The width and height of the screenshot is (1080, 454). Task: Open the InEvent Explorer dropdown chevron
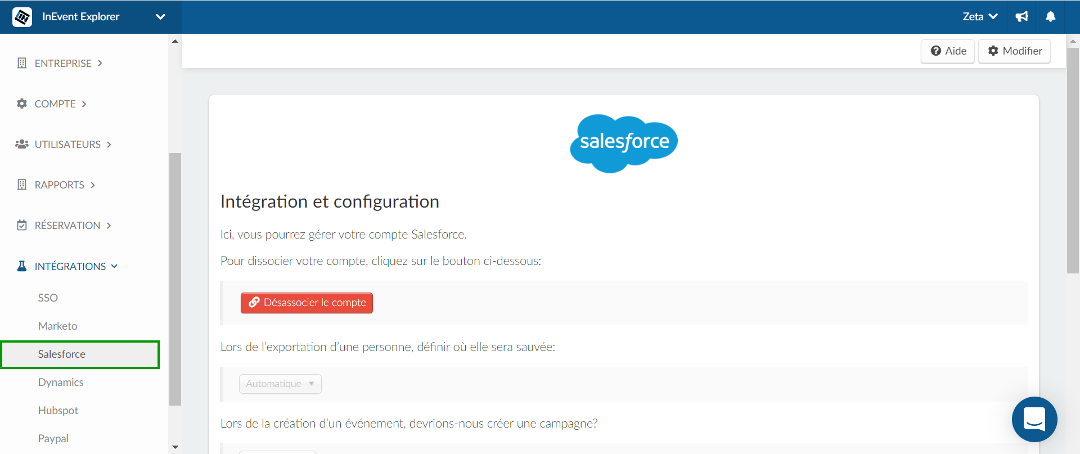click(160, 17)
